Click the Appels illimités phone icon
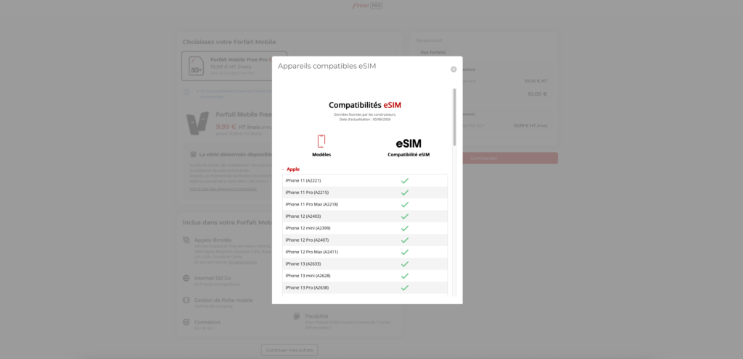The height and width of the screenshot is (359, 743). tap(186, 240)
